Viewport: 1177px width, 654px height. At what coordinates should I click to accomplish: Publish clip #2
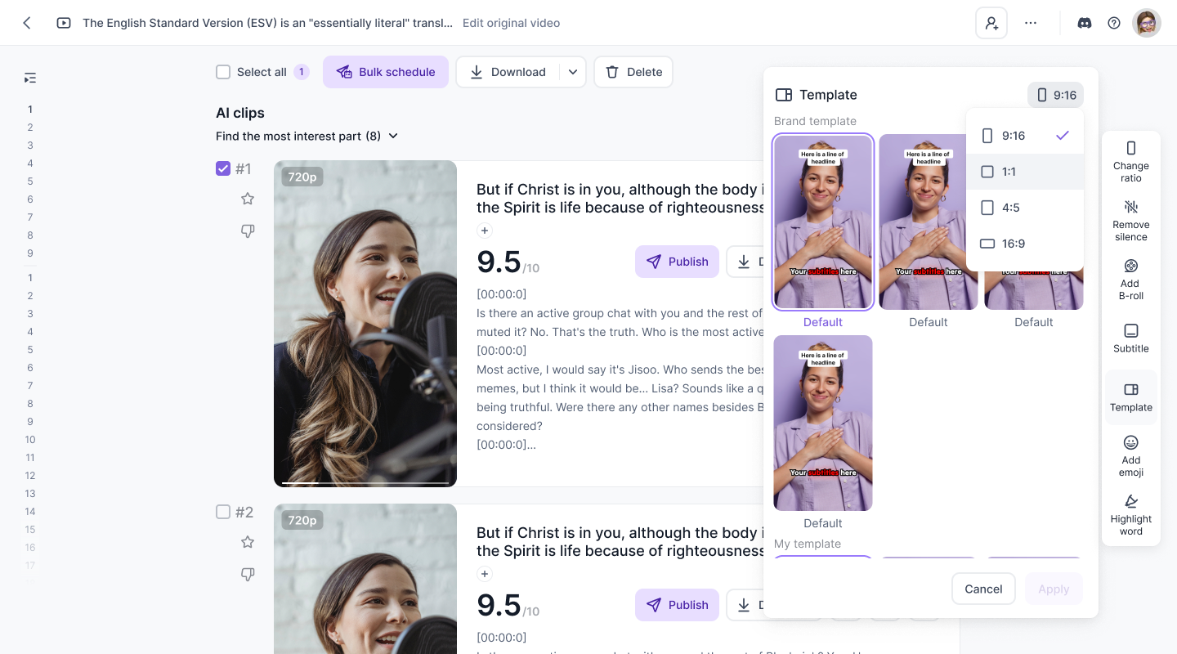coord(677,605)
